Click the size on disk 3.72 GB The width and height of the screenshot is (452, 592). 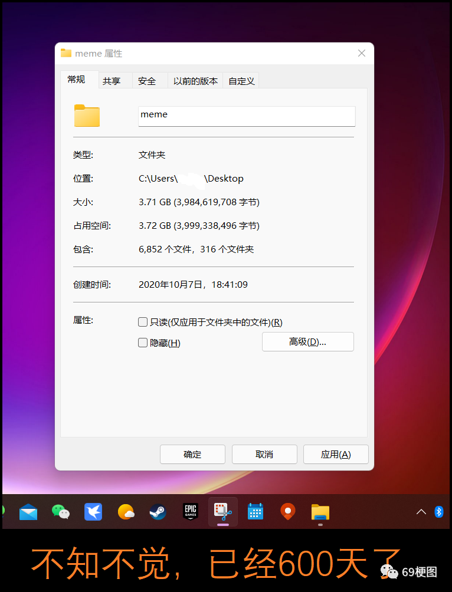[199, 226]
